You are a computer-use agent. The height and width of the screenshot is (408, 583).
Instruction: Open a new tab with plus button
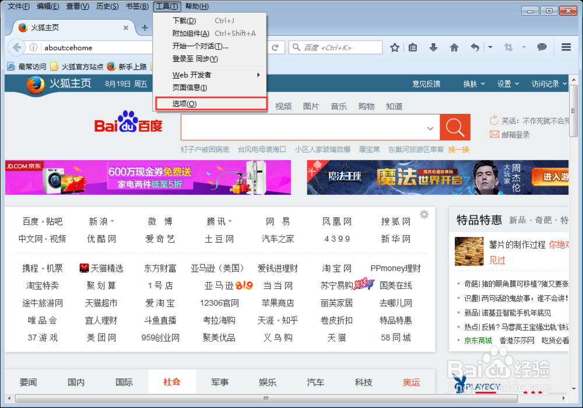(145, 27)
